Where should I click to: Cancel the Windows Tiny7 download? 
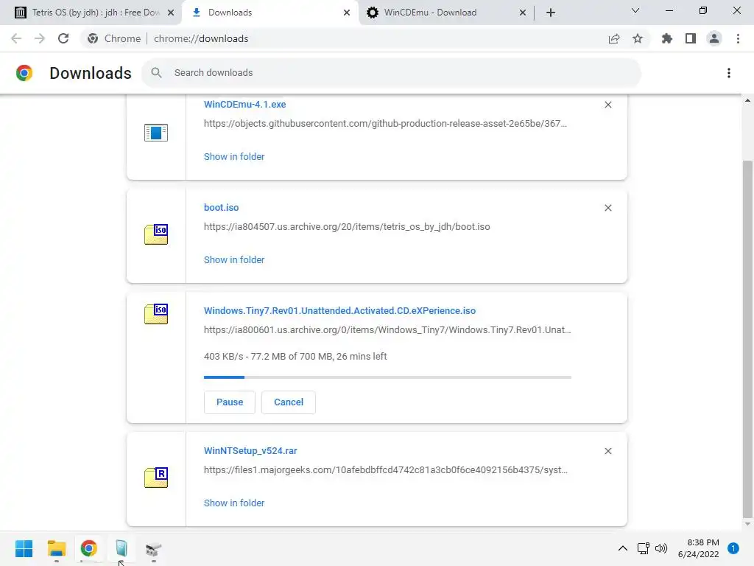289,402
